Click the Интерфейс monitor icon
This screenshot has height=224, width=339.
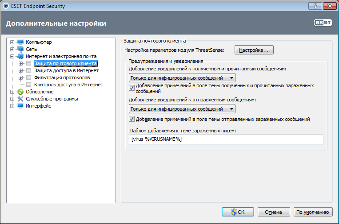point(20,106)
